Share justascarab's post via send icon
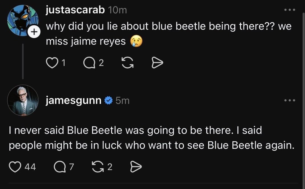The image size is (305, 189). click(x=157, y=63)
